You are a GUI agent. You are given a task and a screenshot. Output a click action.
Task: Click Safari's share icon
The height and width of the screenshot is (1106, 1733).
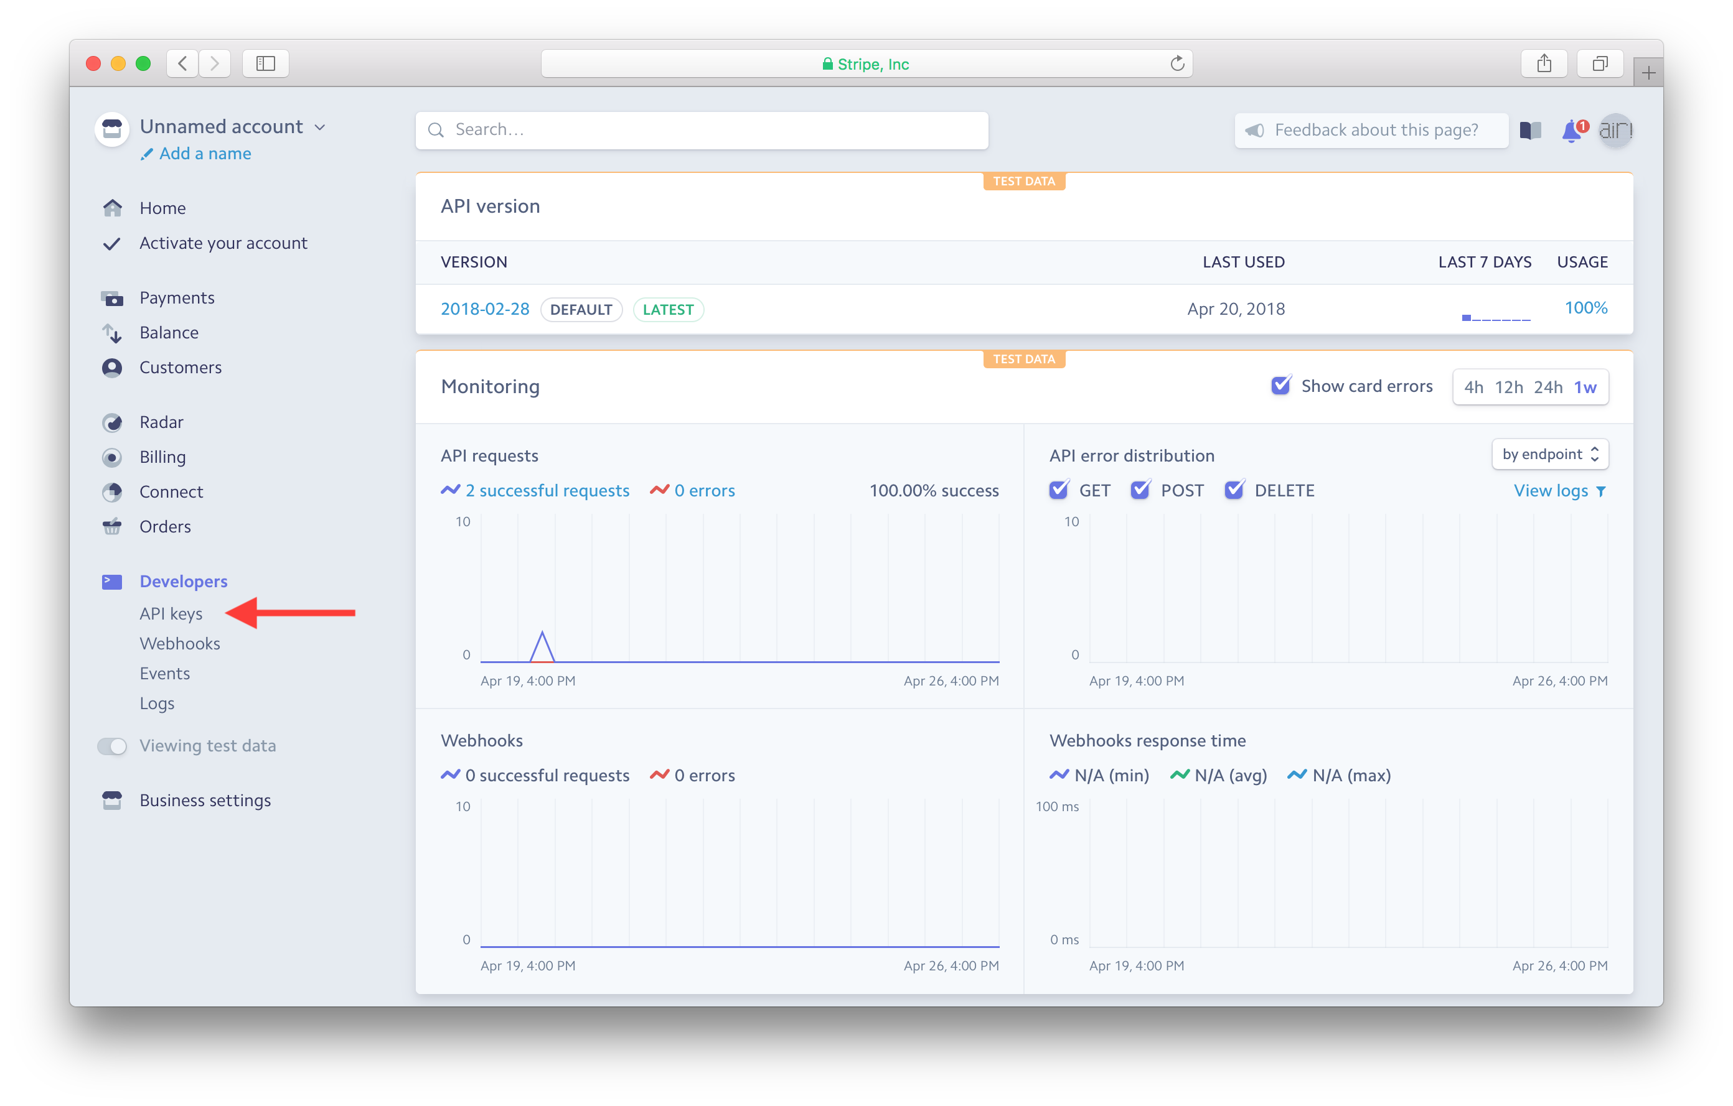(1544, 63)
